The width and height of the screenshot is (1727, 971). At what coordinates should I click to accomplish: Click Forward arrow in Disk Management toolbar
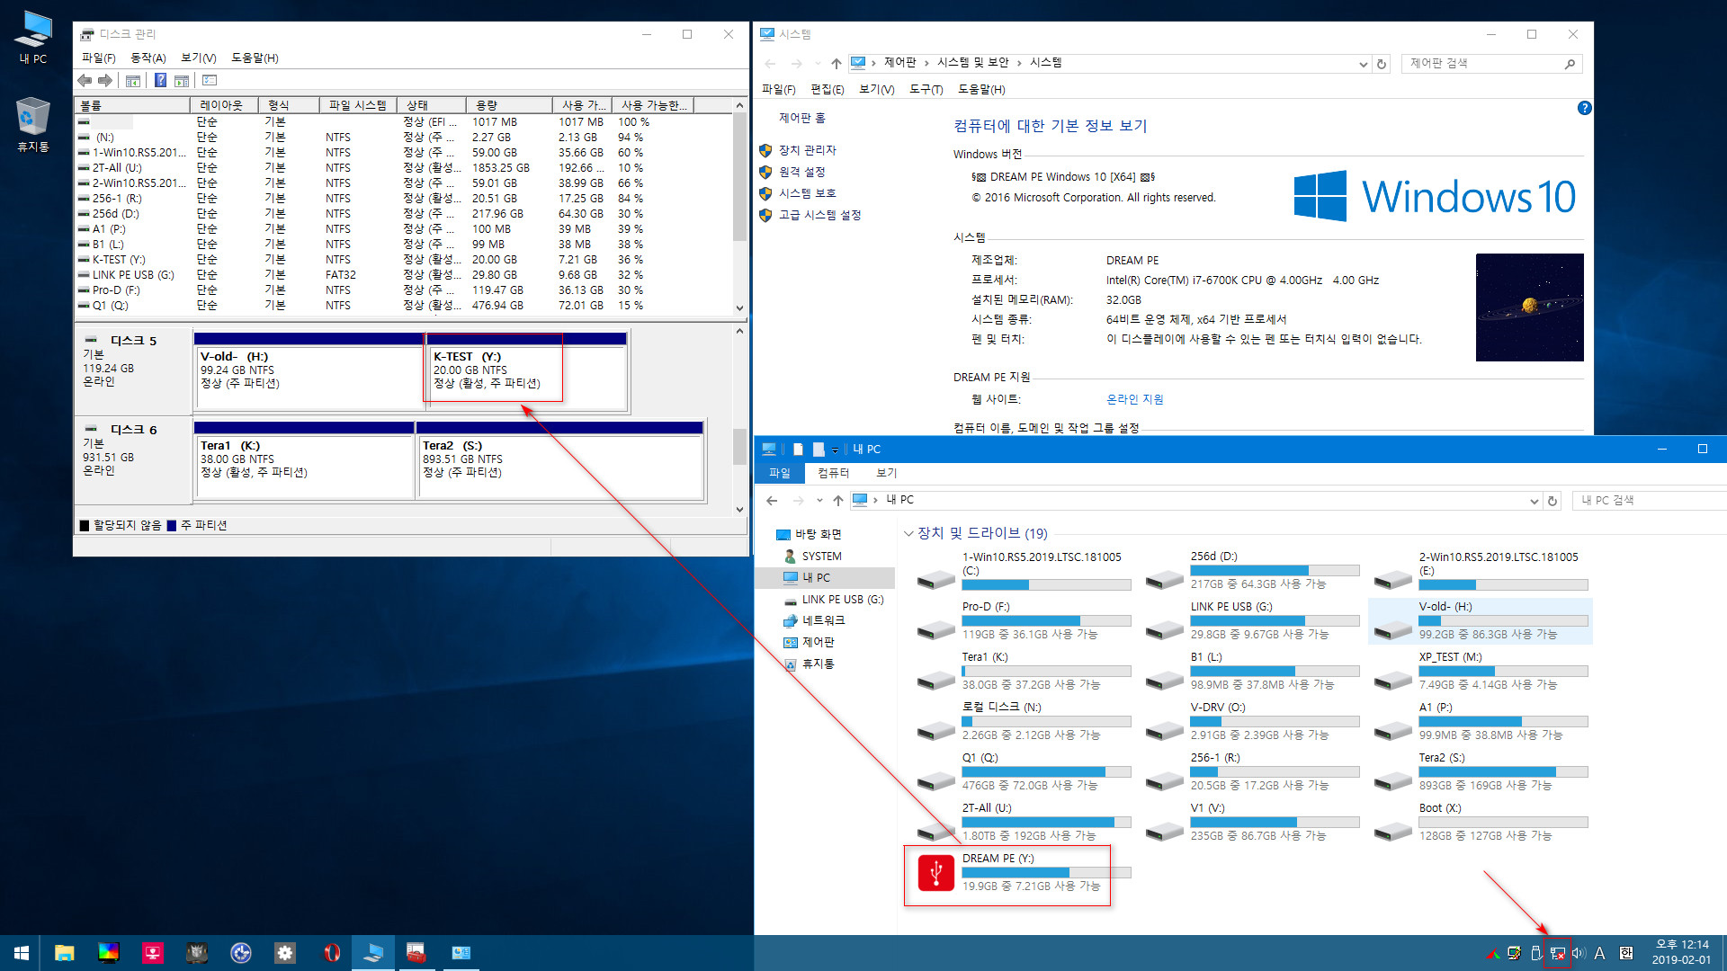point(105,81)
